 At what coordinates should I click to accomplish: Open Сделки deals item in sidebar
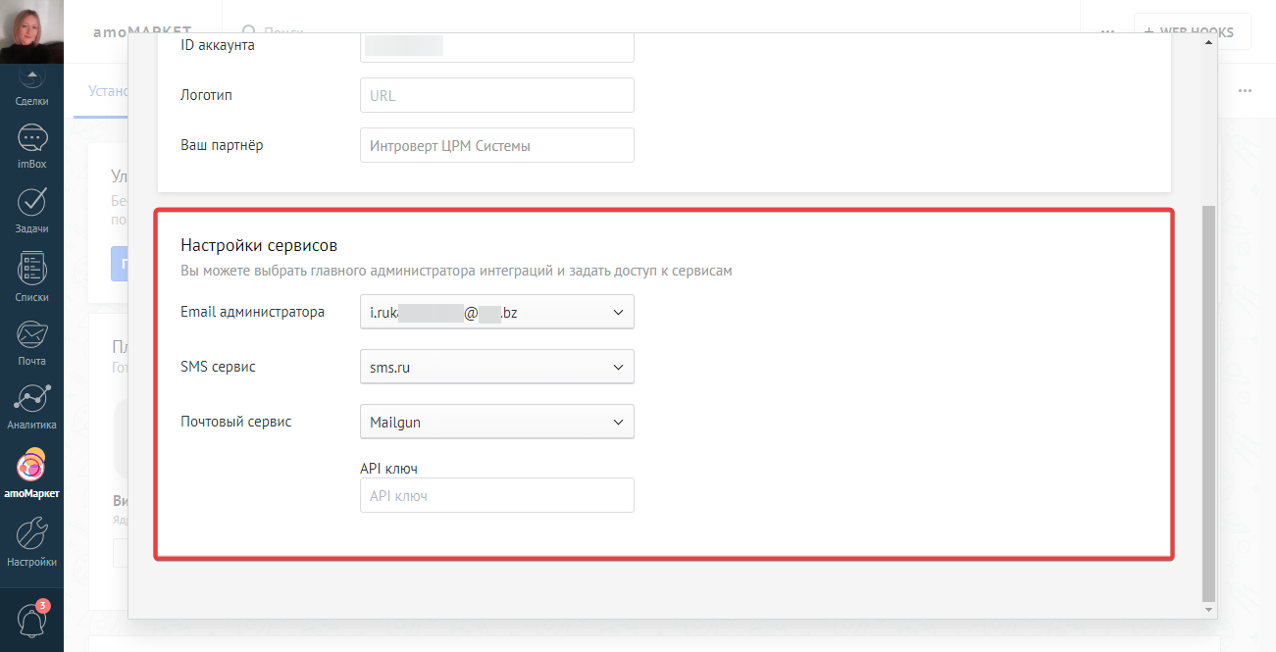[x=31, y=90]
